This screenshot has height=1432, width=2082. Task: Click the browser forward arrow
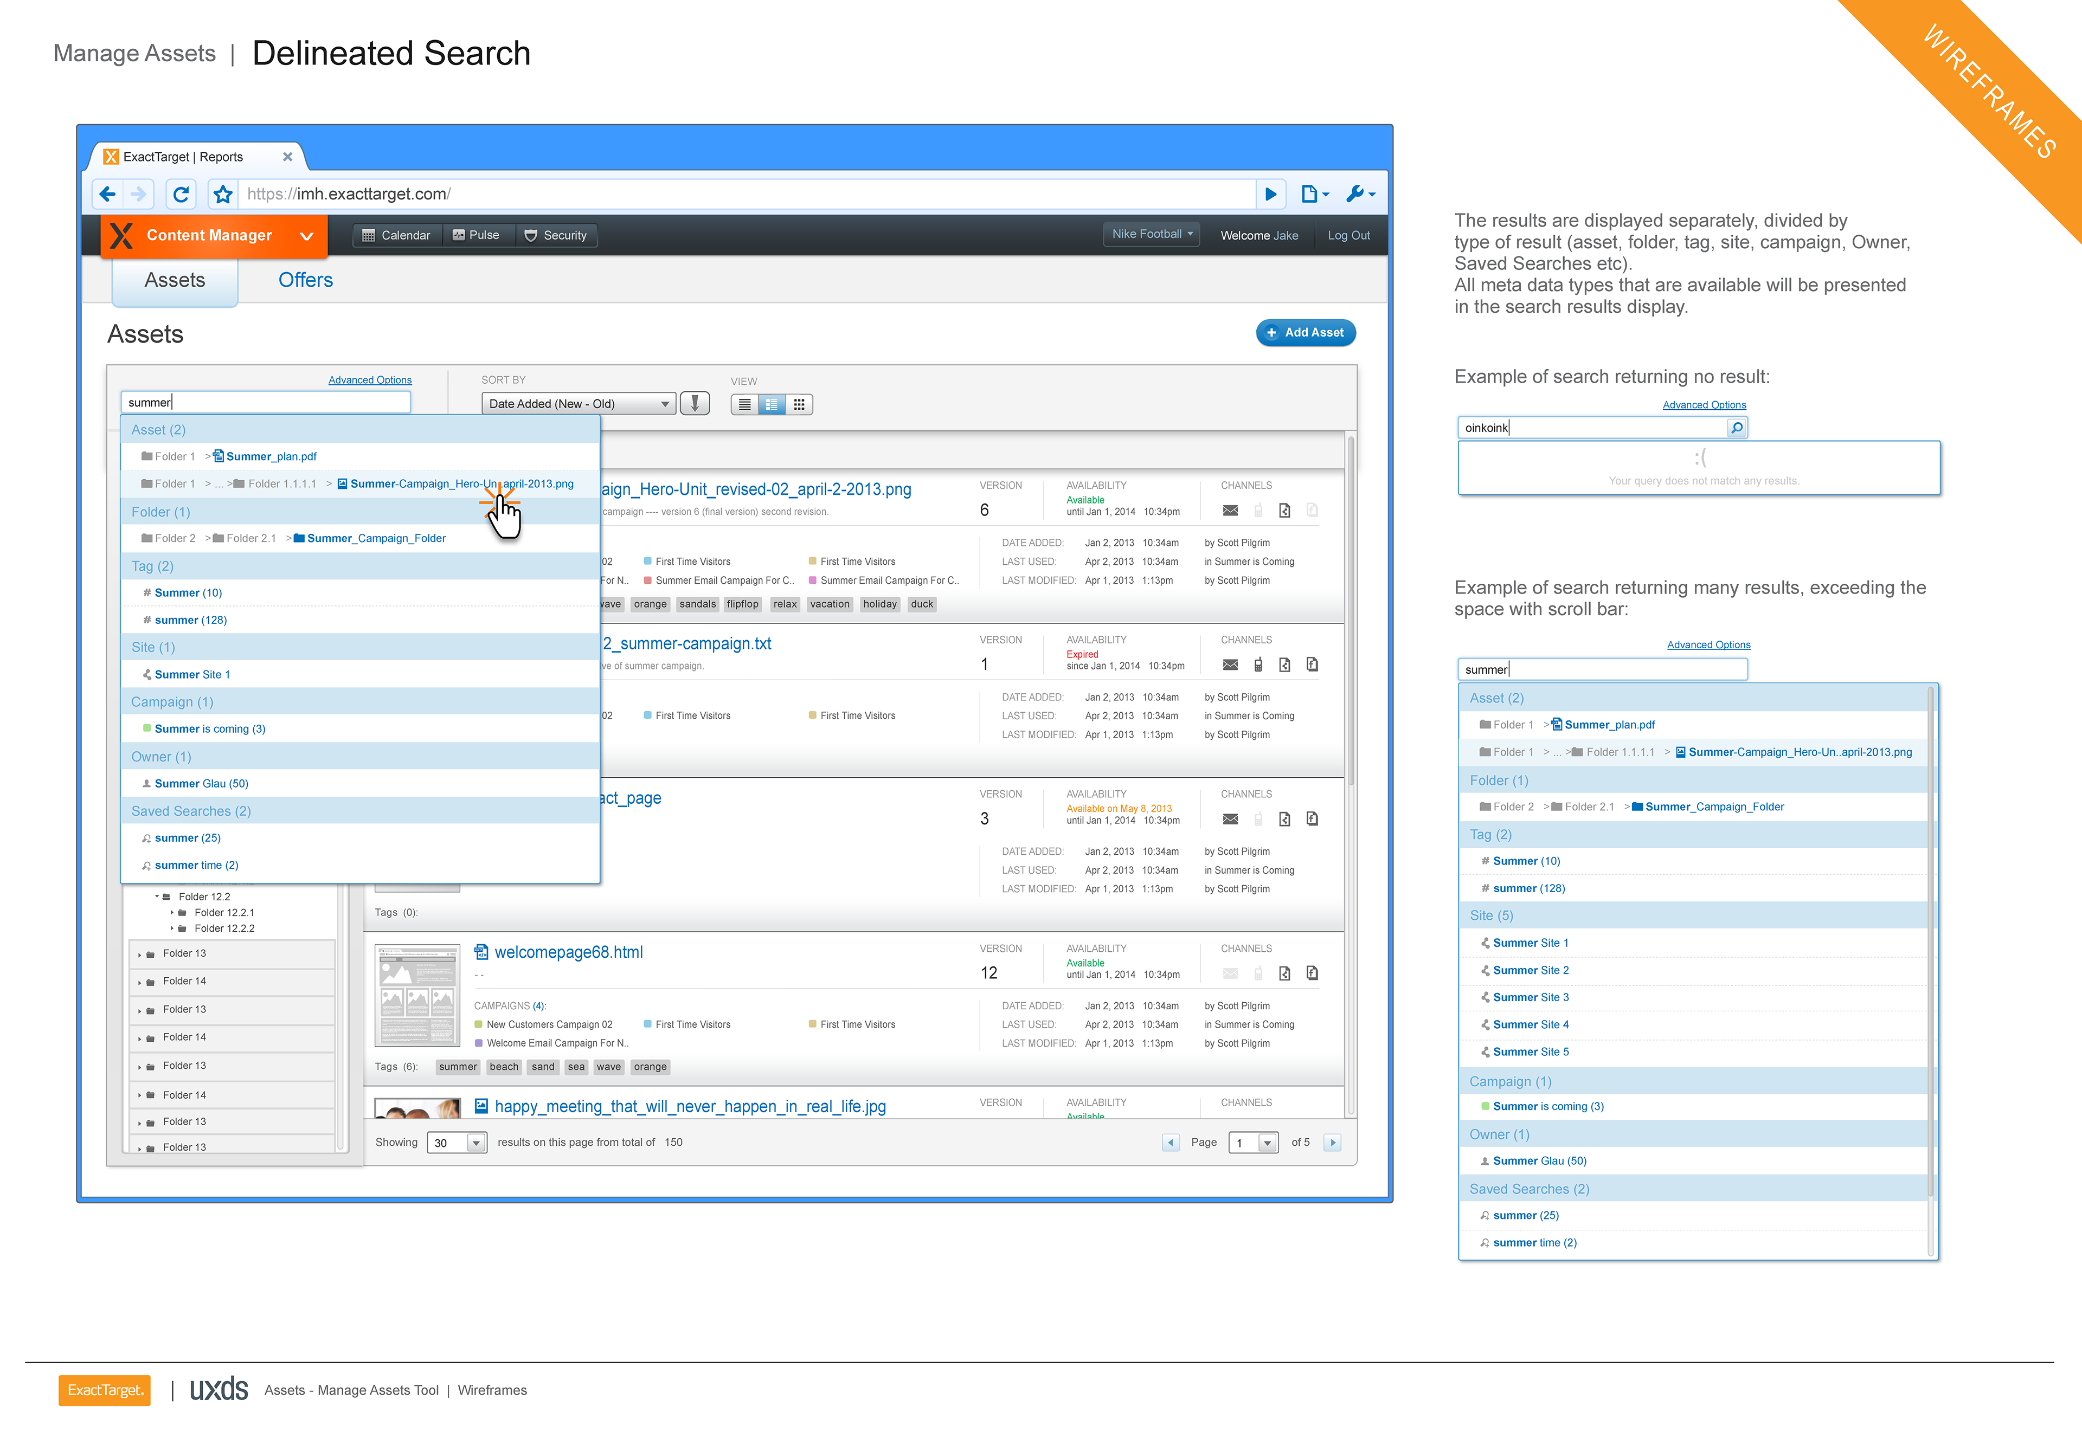pyautogui.click(x=138, y=194)
